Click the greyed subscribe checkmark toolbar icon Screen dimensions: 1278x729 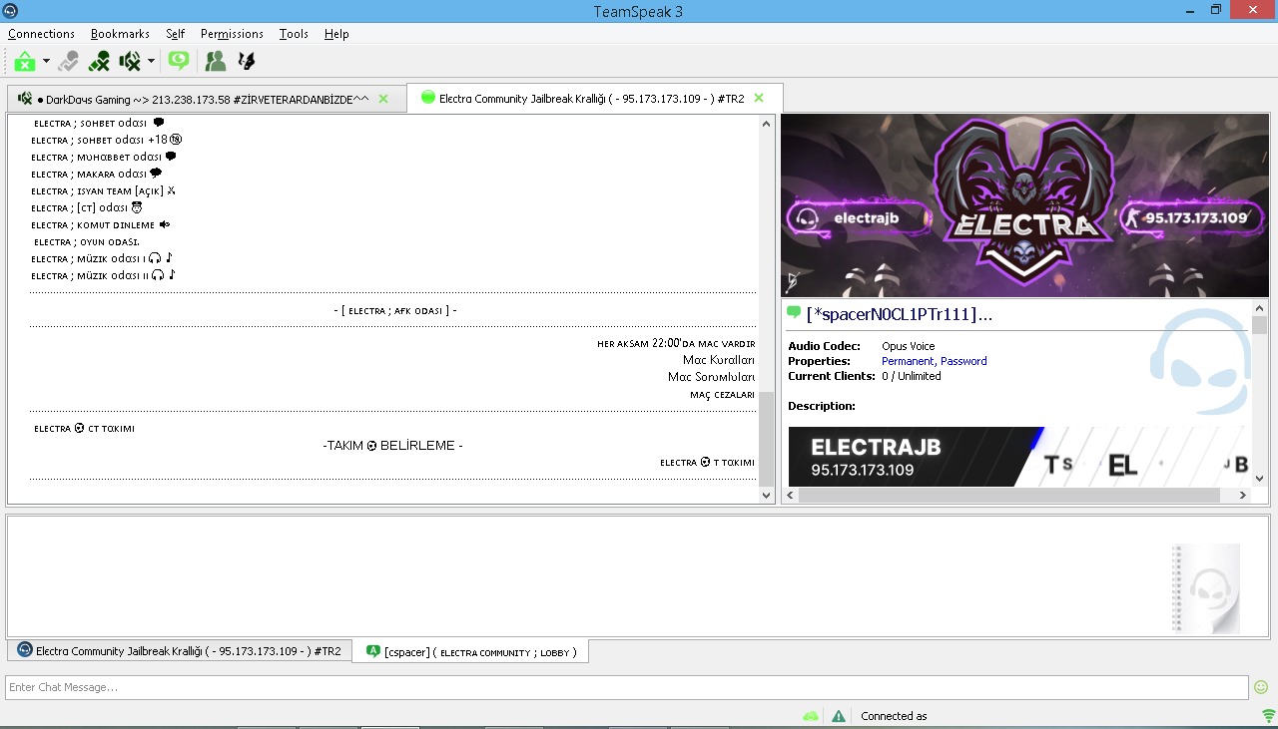pos(68,61)
